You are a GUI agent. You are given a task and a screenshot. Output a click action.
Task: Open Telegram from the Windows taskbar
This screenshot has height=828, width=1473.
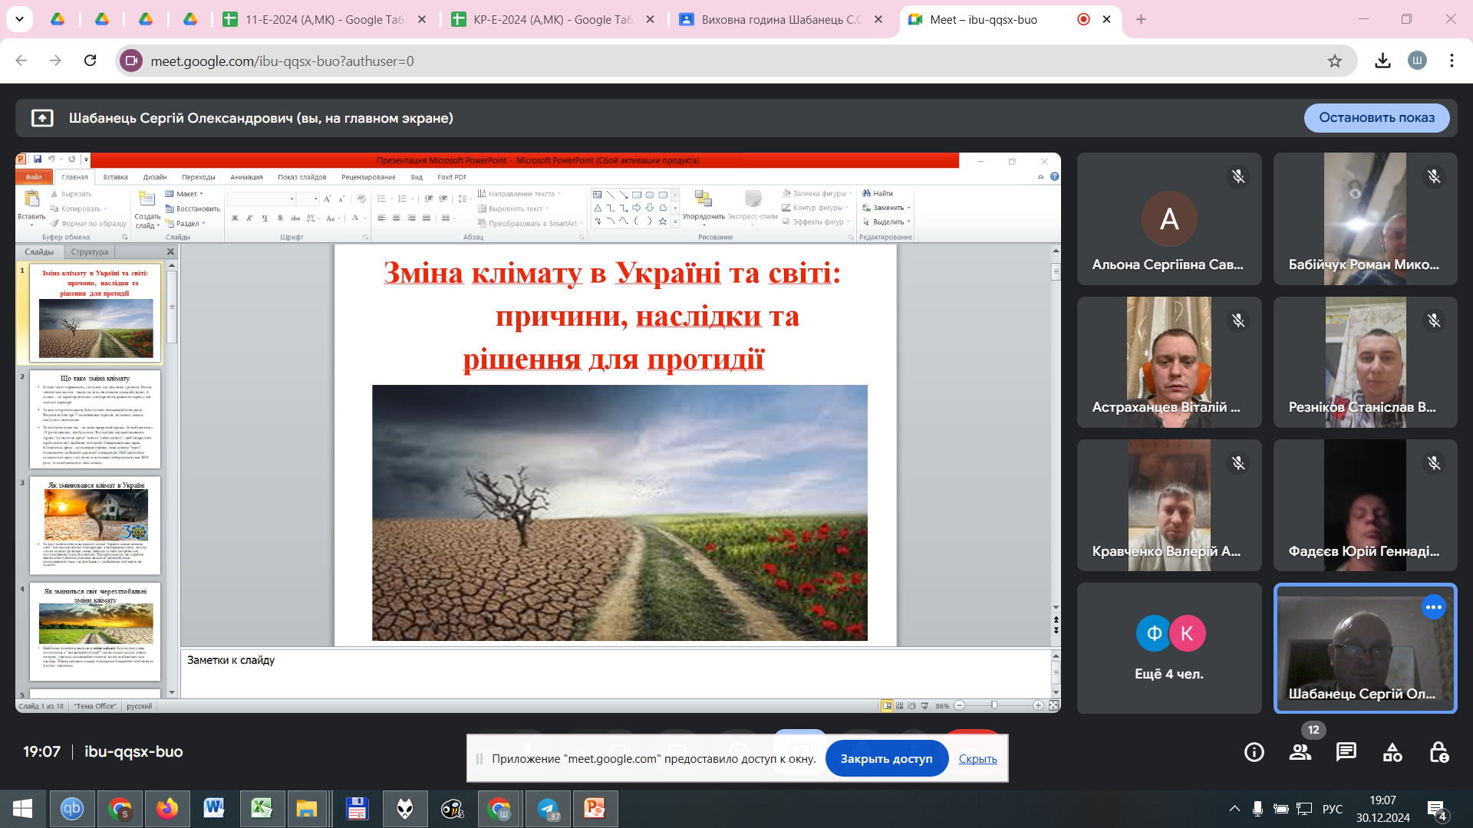(x=549, y=809)
